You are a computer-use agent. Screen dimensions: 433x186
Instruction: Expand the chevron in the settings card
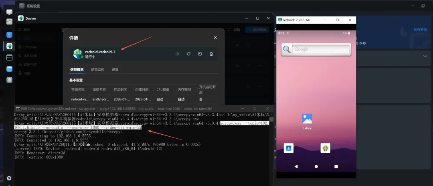(425, 56)
